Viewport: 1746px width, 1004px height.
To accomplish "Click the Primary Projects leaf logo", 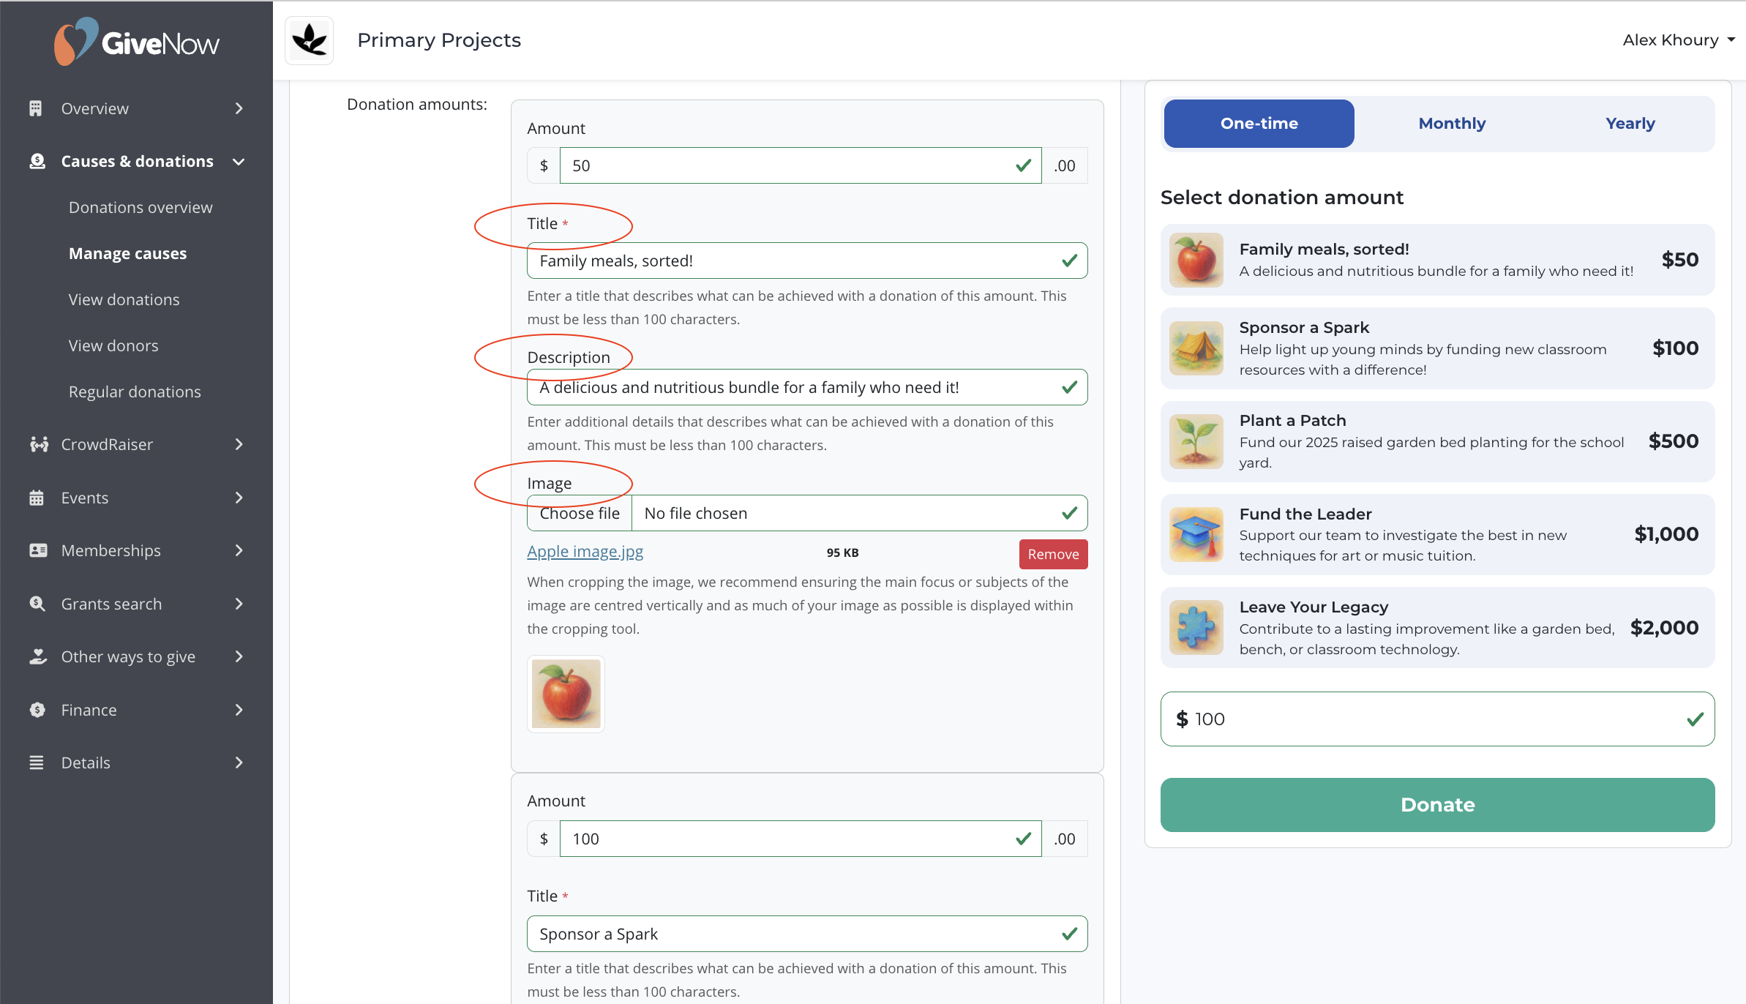I will click(x=309, y=40).
